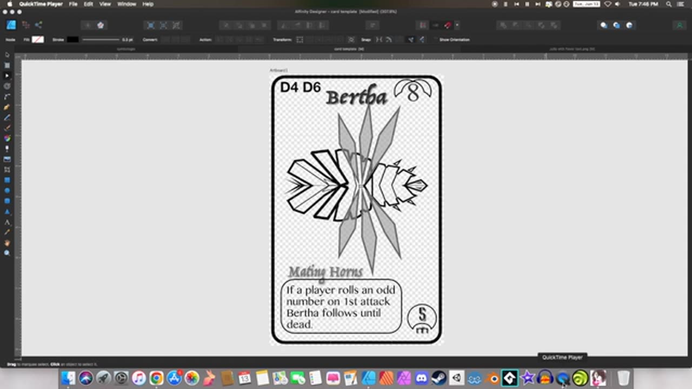Switch to Pixel persona
Screen dimensions: 692x389
25,25
